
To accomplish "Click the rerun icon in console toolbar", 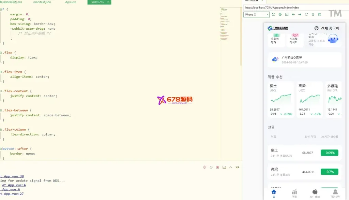I will [211, 167].
